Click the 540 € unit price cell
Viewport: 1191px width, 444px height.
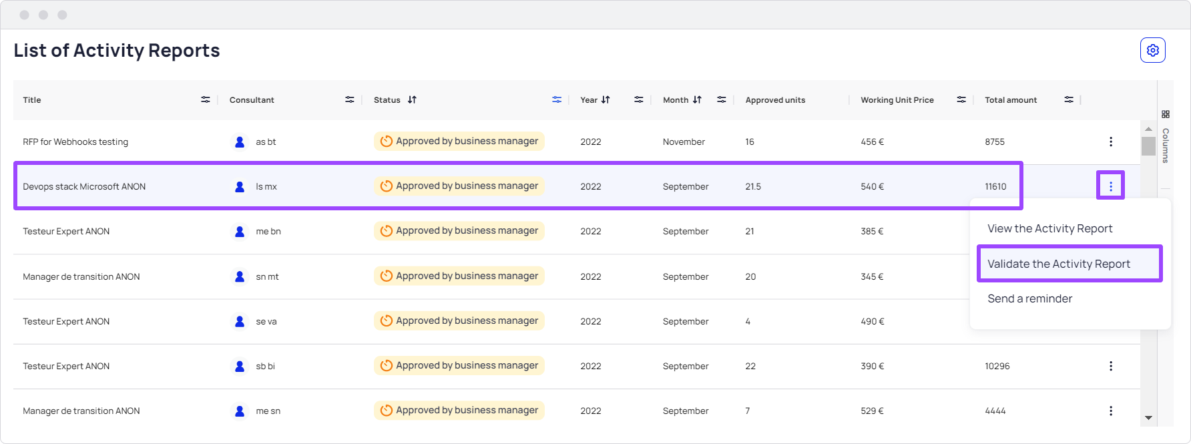(x=872, y=186)
